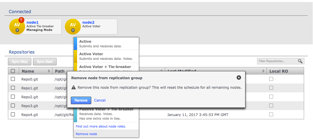
Task: Collapse node2 role dropdown arrow
Action: coord(73,31)
